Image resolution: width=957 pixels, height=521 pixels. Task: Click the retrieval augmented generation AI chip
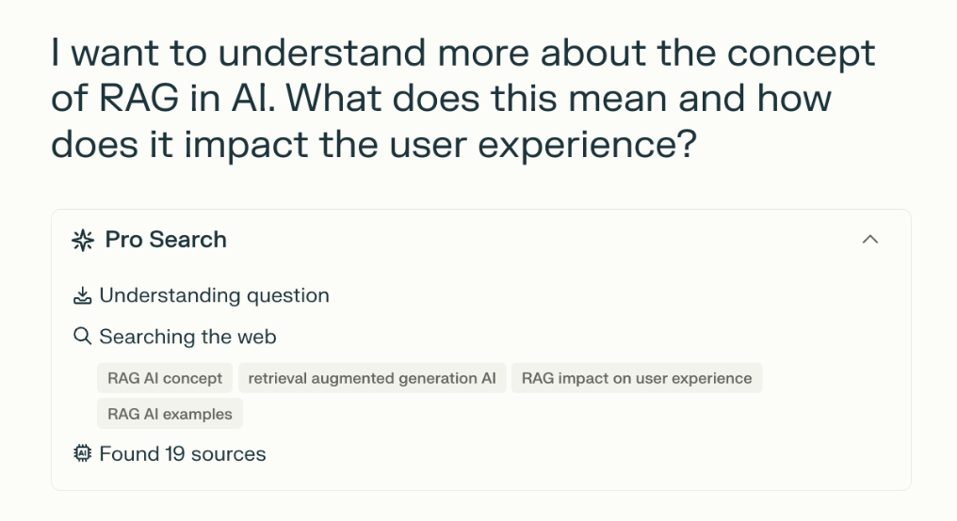371,378
